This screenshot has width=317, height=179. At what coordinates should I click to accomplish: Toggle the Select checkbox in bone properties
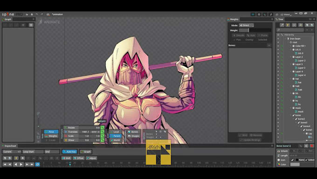(306, 160)
